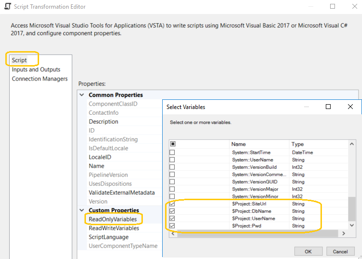Select the ReadOnlyVariables property
Viewport: 362px width, 259px height.
pyautogui.click(x=112, y=219)
